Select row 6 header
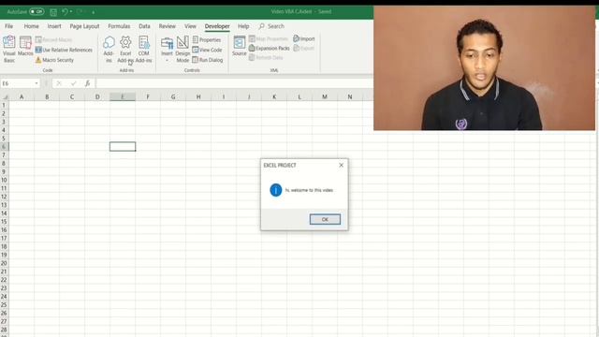Viewport: 599px width, 337px height. coord(4,147)
